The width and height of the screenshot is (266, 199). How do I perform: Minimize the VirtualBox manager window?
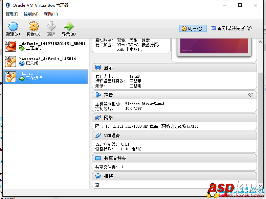[225, 5]
